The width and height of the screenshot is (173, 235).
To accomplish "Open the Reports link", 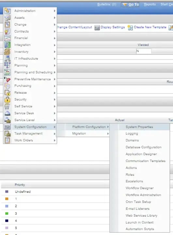I will point(150,4).
